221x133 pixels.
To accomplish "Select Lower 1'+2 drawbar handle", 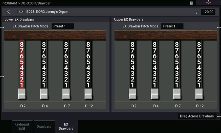I will click(x=22, y=94).
